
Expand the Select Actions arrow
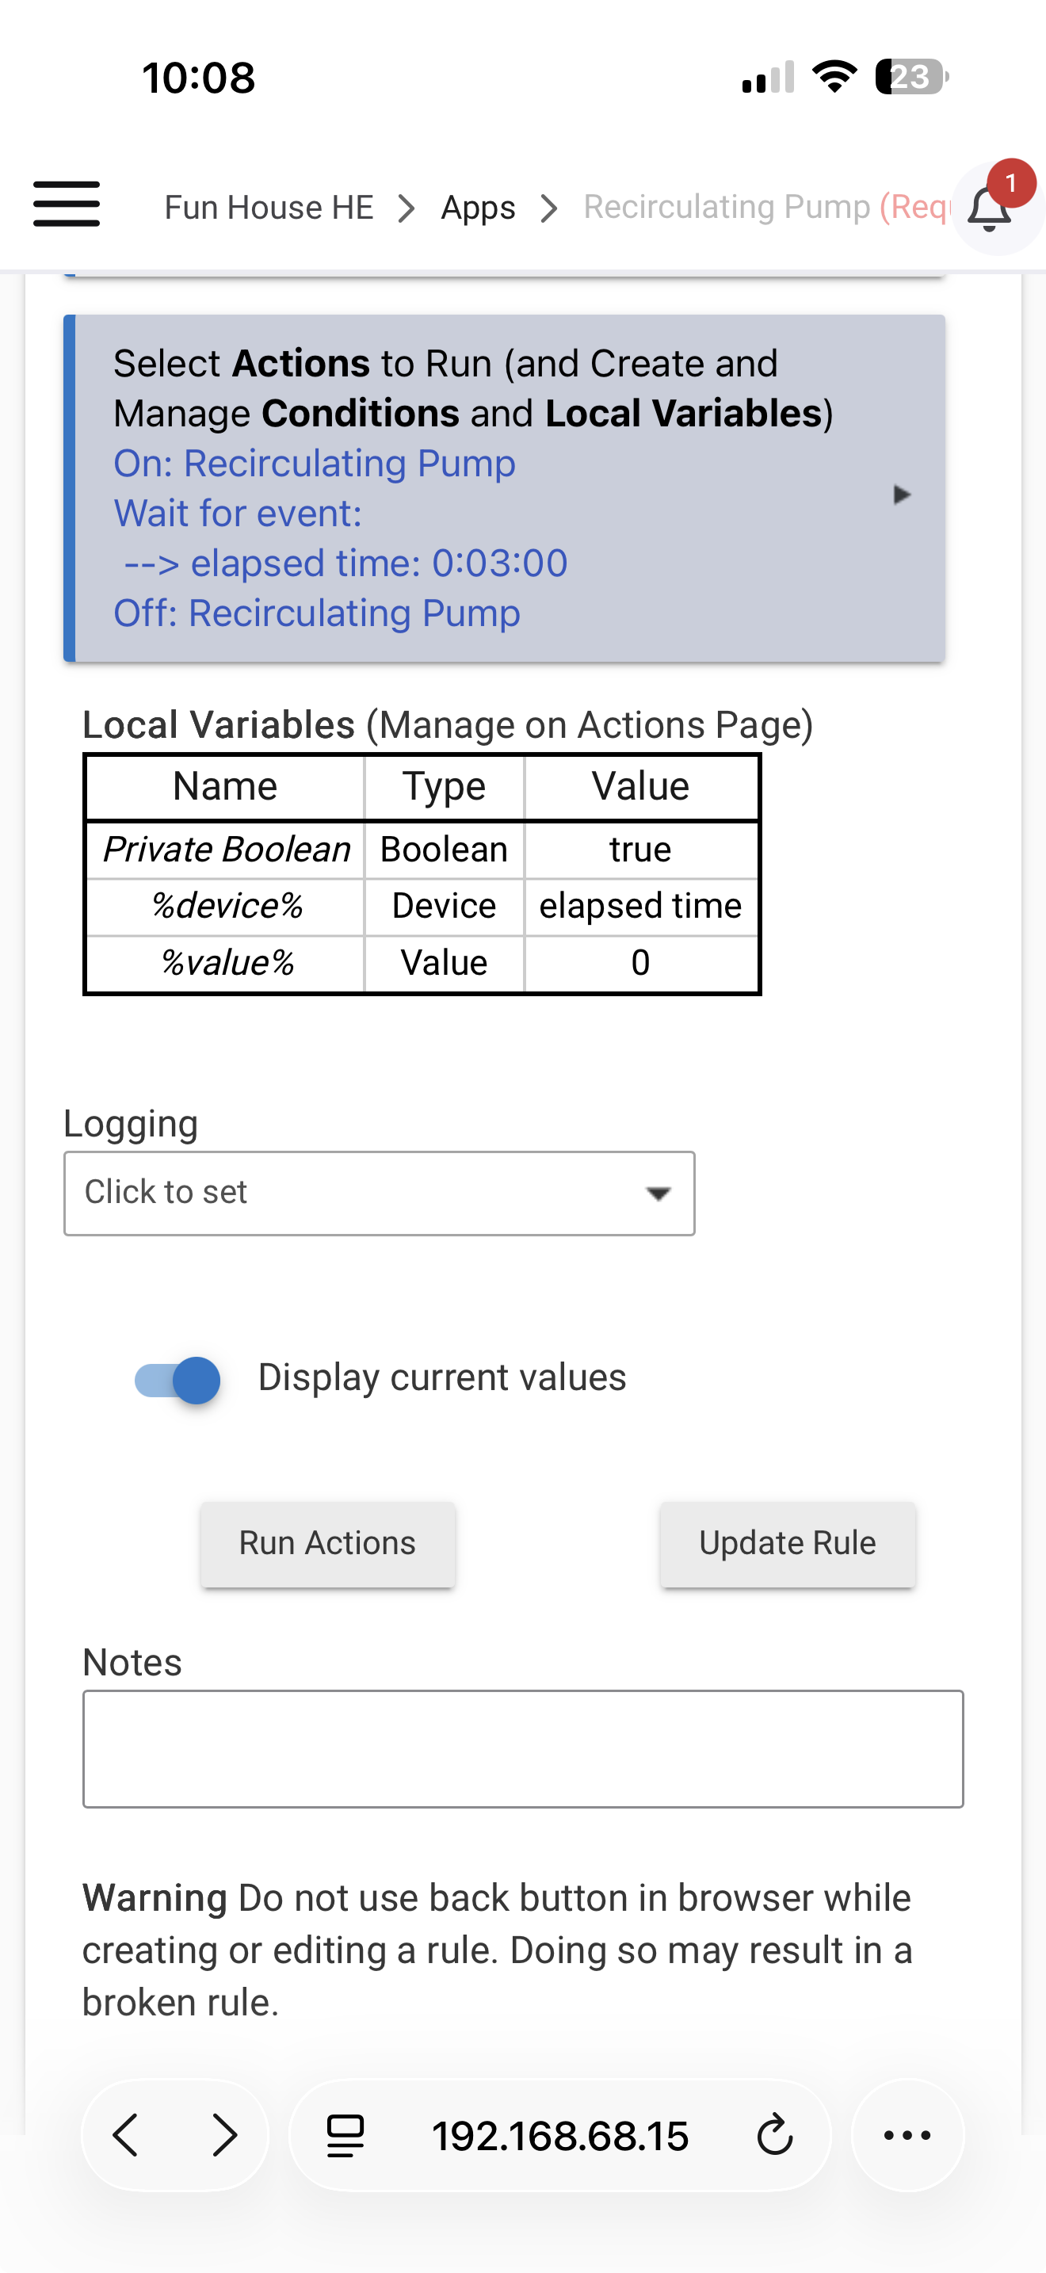[900, 494]
